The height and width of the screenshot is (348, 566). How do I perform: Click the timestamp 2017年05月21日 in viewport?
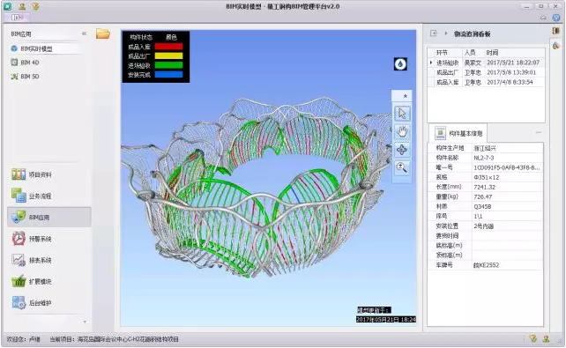386,320
